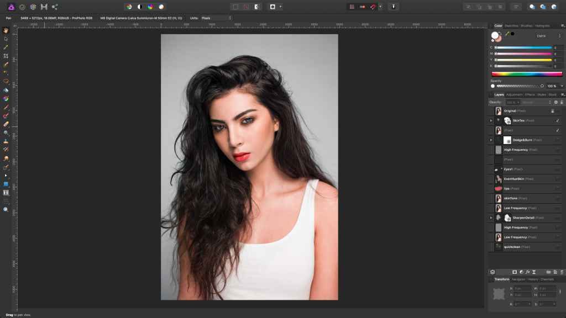Open the CMYK color model dropdown
Viewport: 566px width, 318px height.
(547, 36)
